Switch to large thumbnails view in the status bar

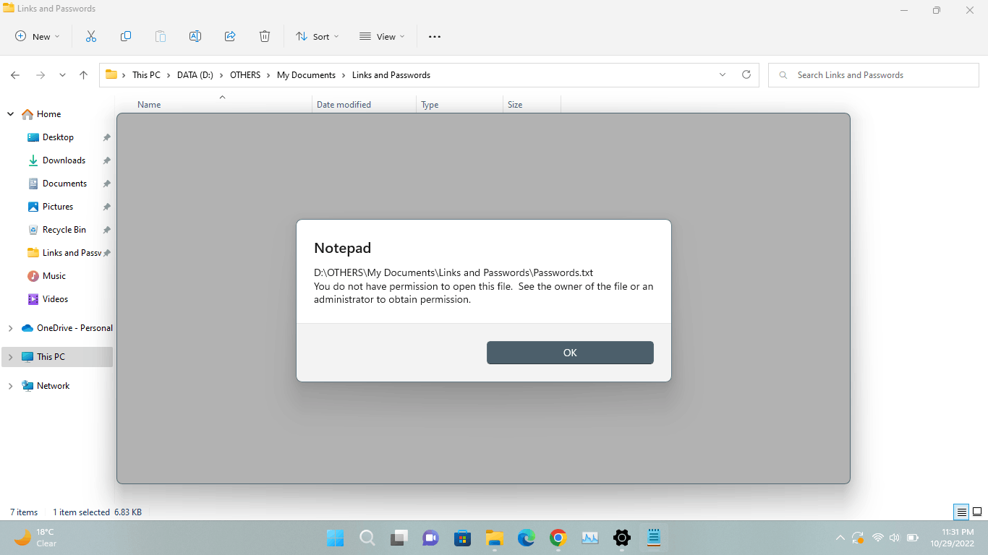pyautogui.click(x=976, y=512)
